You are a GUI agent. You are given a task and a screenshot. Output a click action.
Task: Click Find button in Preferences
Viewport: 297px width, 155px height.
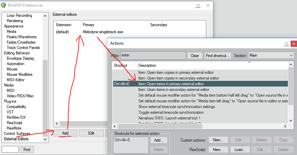(27, 150)
